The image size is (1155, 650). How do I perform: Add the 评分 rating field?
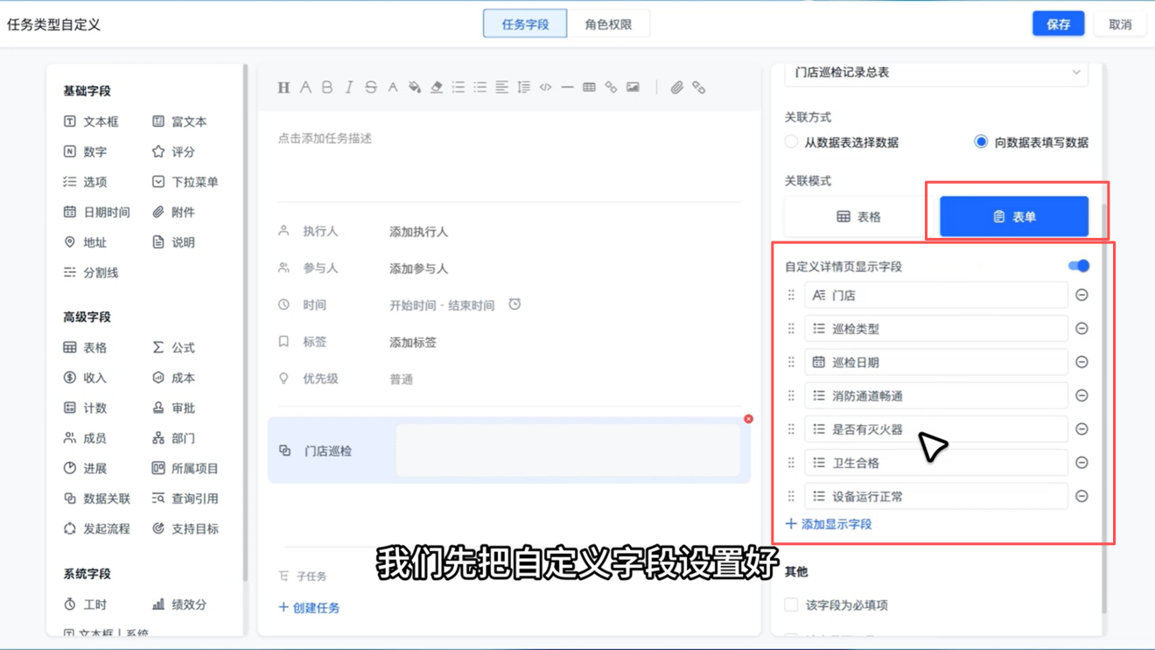click(x=174, y=151)
